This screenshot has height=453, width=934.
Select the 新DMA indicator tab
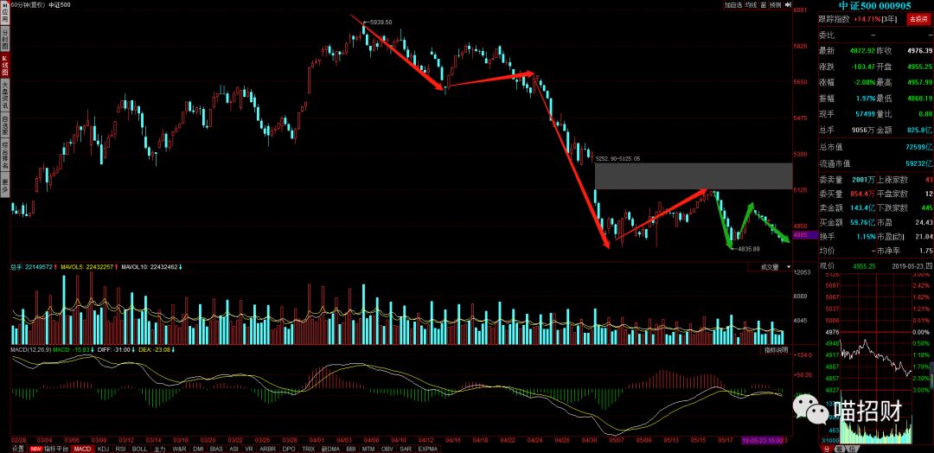click(x=330, y=448)
